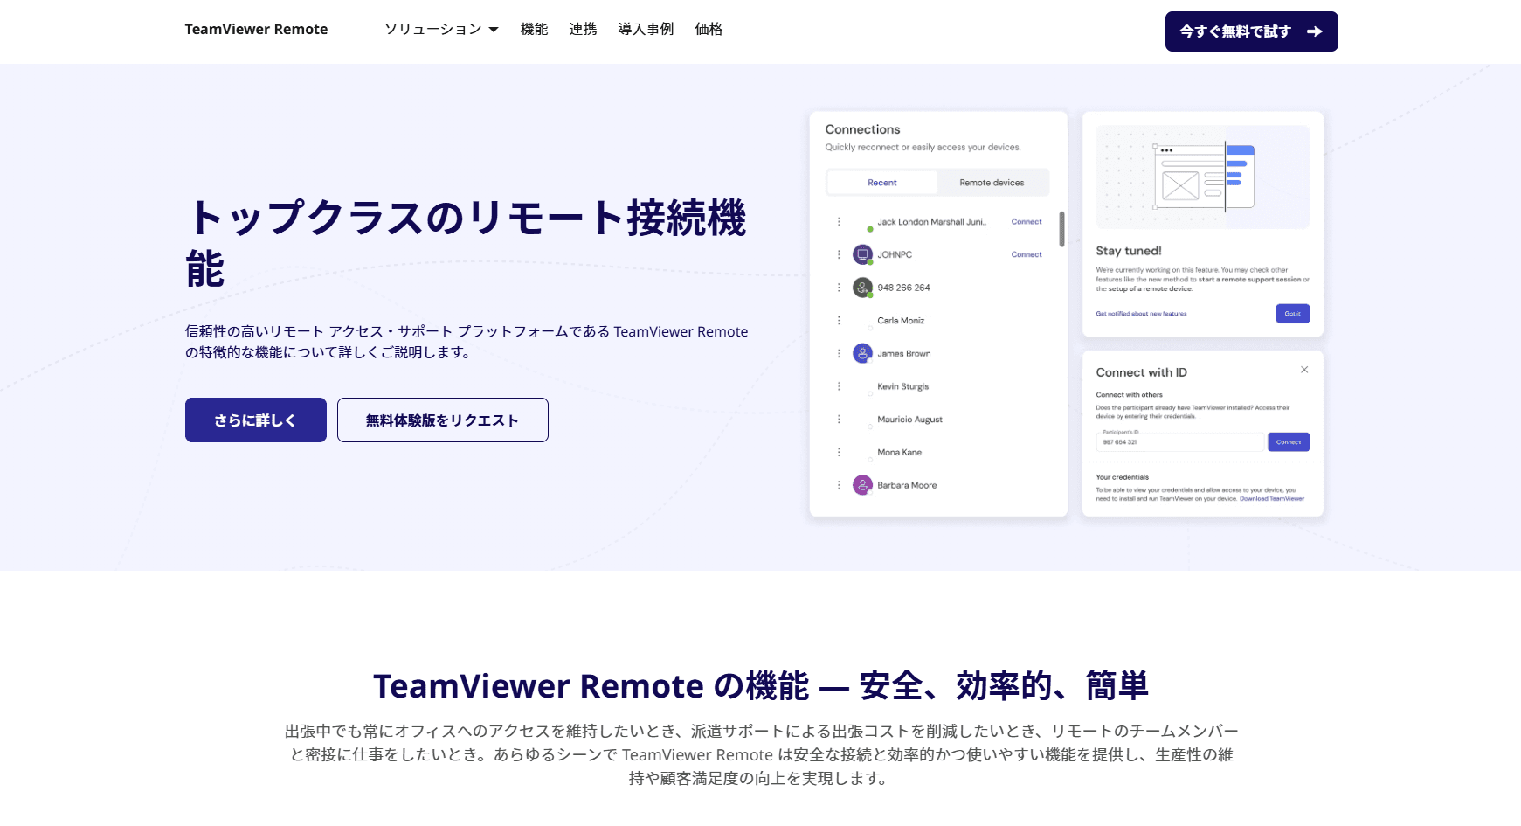
Task: Click the JOHNPC computer avatar icon
Action: [862, 254]
